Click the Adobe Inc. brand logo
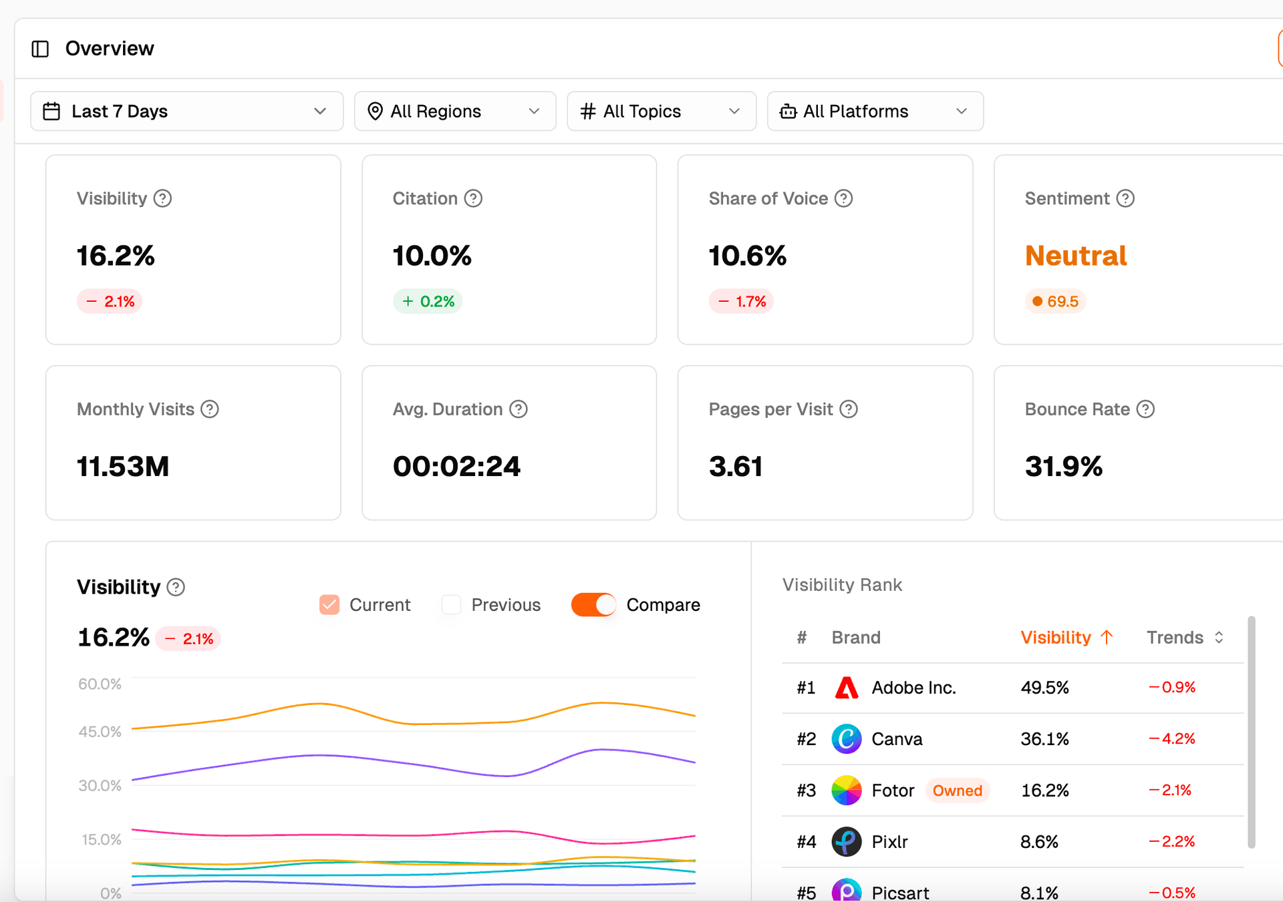 coord(846,688)
